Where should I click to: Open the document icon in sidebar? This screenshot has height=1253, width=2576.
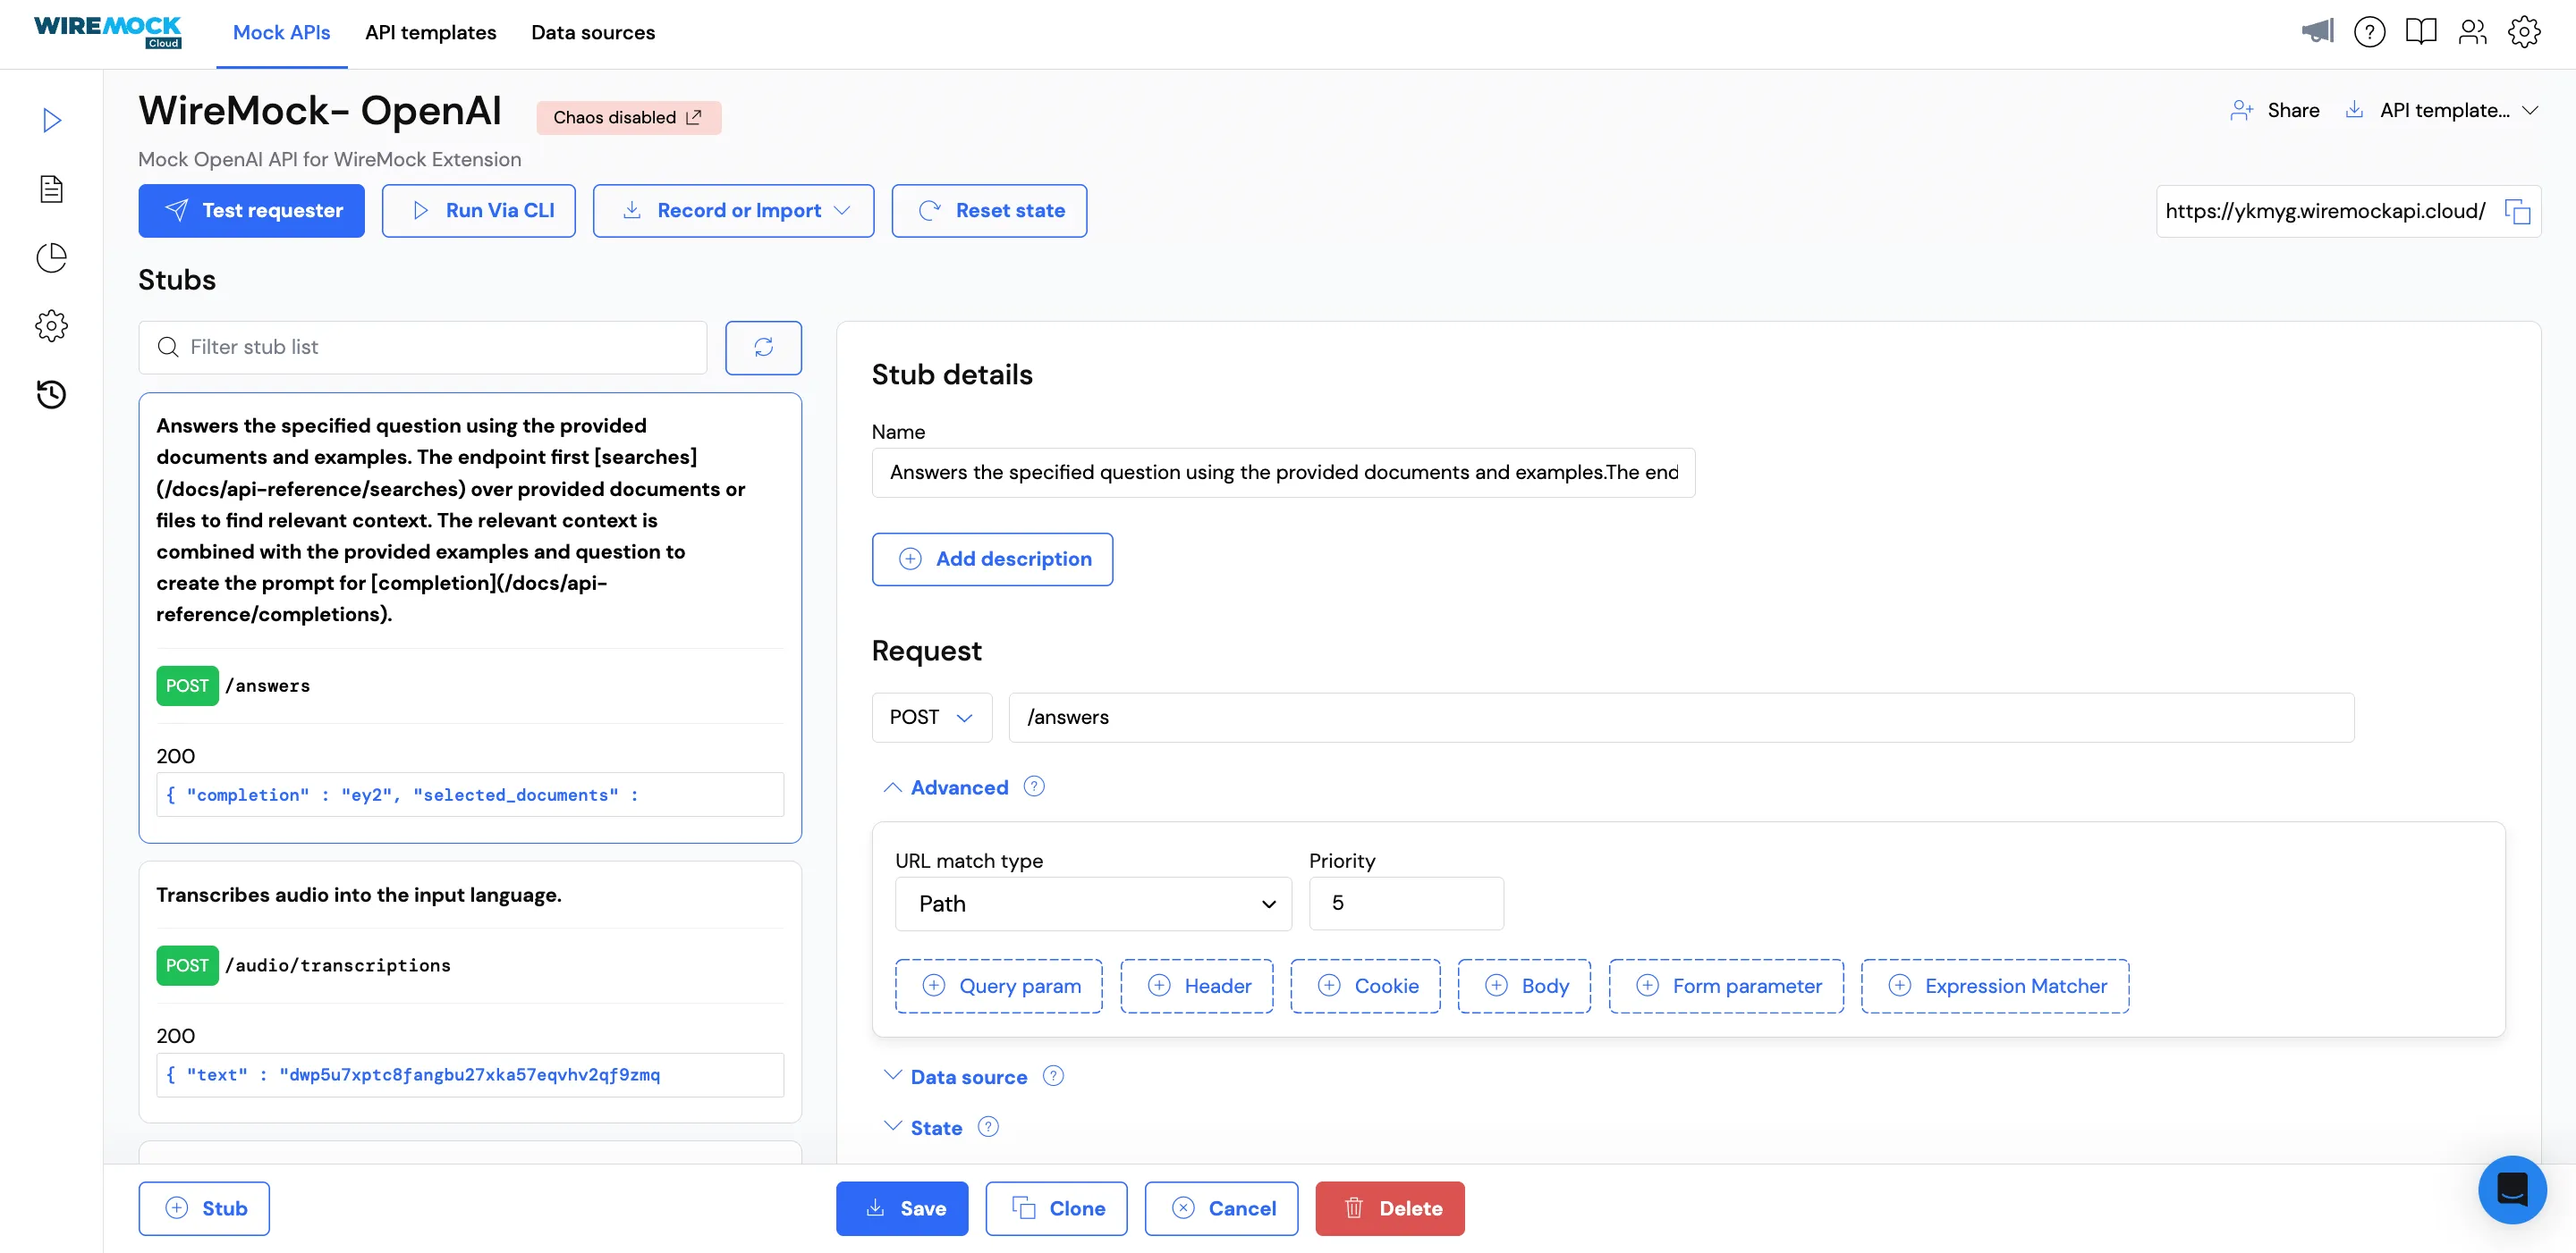coord(52,189)
